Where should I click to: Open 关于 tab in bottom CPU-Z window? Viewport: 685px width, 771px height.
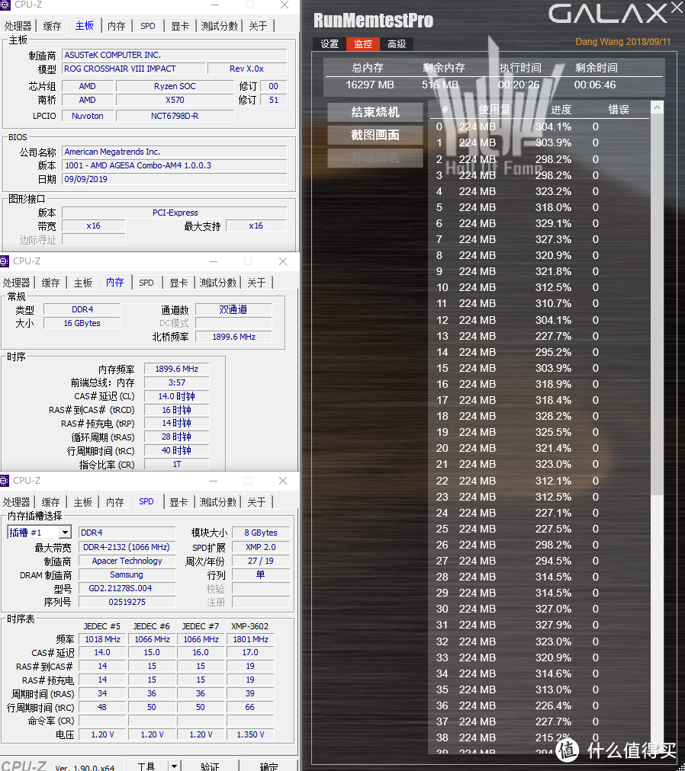pos(256,502)
